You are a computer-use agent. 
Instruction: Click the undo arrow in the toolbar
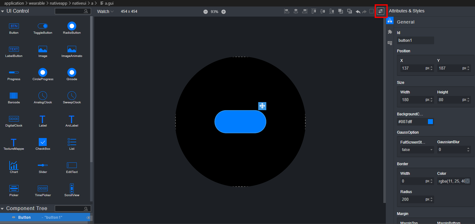[358, 12]
